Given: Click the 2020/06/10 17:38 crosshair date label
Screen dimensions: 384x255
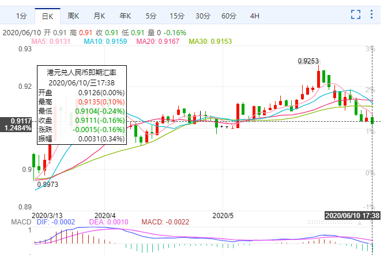Looking at the screenshot, I should click(x=352, y=215).
